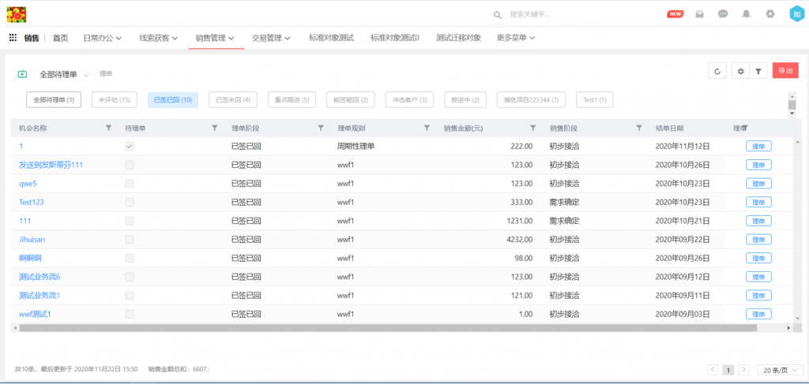Viewport: 809px width, 384px height.
Task: Expand the 销售管理 menu dropdown
Action: tap(216, 38)
